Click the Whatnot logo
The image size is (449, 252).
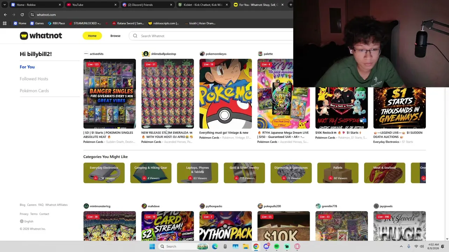41,36
